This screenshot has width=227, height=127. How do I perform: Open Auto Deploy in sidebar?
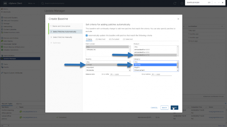[8, 41]
